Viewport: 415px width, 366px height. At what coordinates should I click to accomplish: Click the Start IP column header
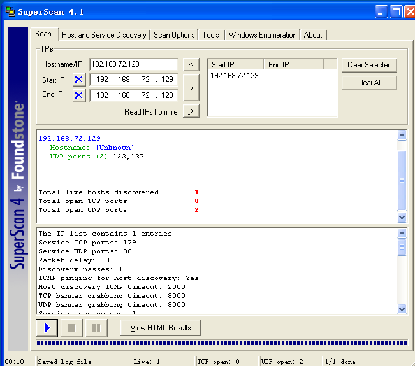(x=236, y=64)
